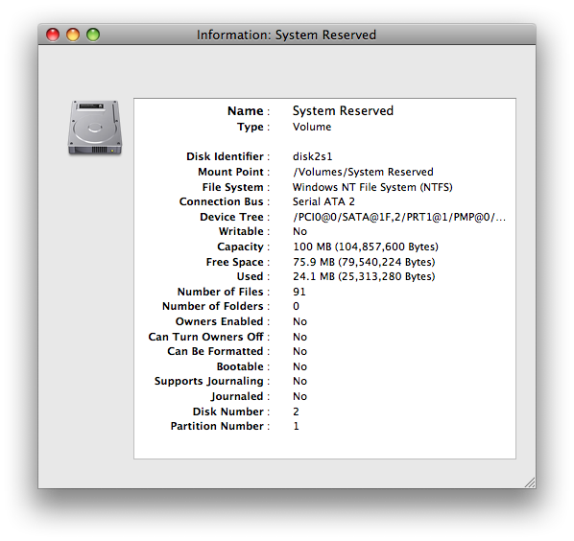This screenshot has height=541, width=574.
Task: Click the 'Name' label
Action: click(x=246, y=111)
